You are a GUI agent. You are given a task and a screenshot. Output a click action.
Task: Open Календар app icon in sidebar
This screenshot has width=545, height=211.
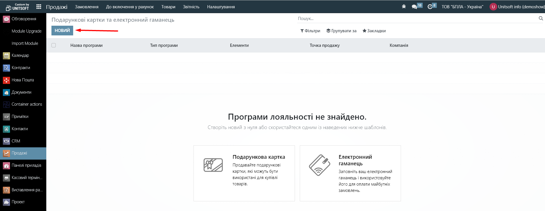[x=6, y=56]
